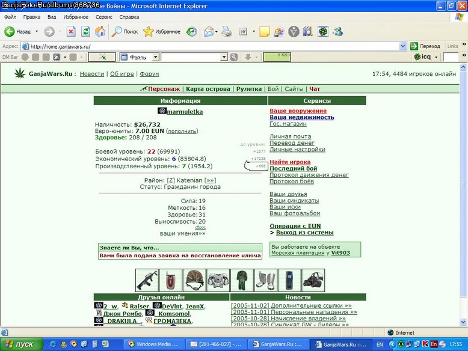
Task: Open the Вид menu
Action: [x=52, y=17]
